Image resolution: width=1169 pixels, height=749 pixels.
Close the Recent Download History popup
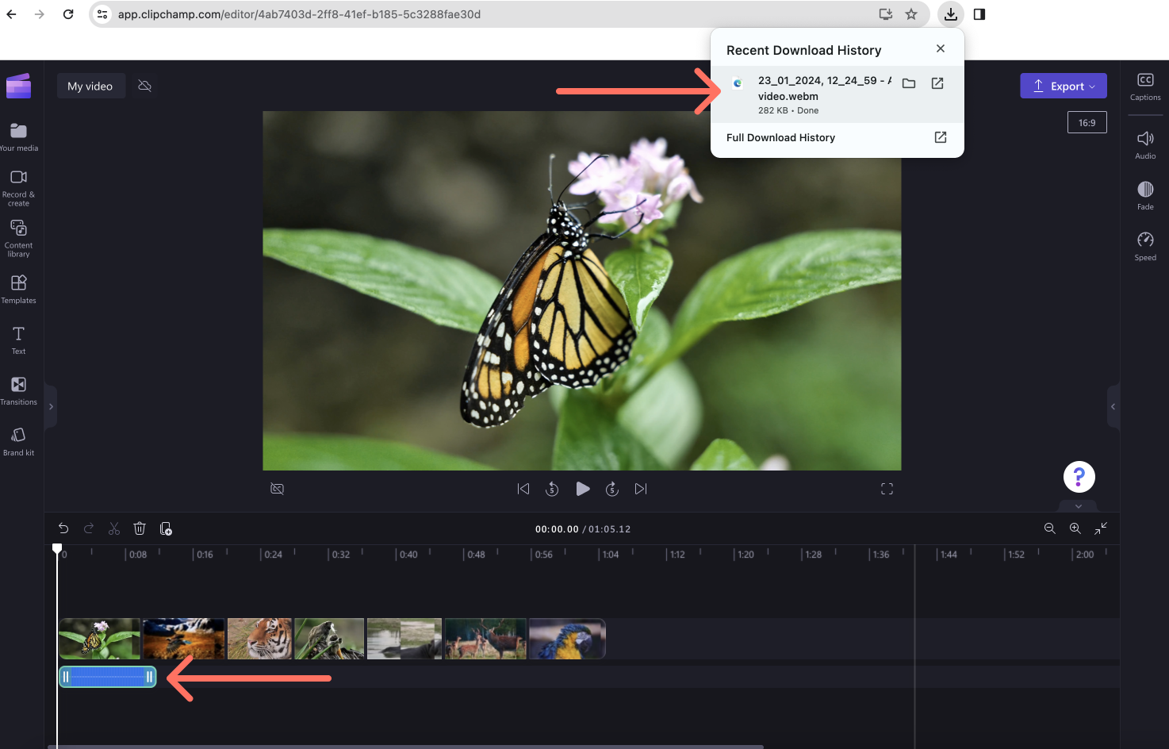(x=940, y=48)
